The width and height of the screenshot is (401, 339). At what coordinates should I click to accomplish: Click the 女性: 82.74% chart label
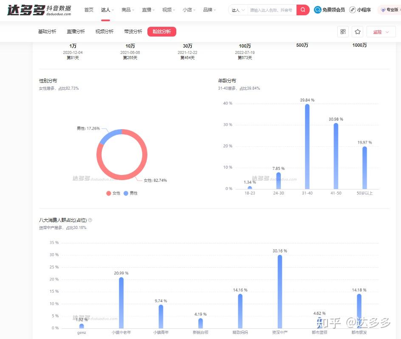(x=155, y=181)
